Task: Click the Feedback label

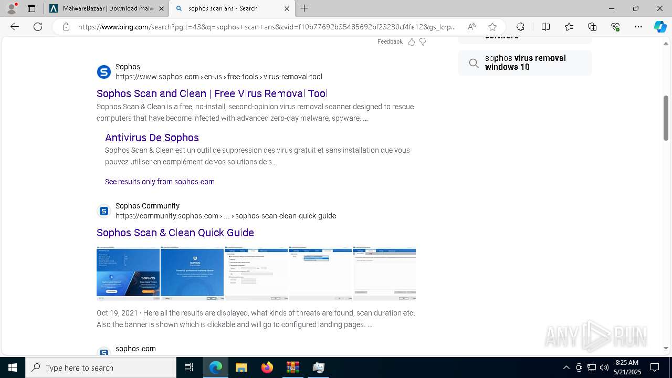Action: pos(390,41)
